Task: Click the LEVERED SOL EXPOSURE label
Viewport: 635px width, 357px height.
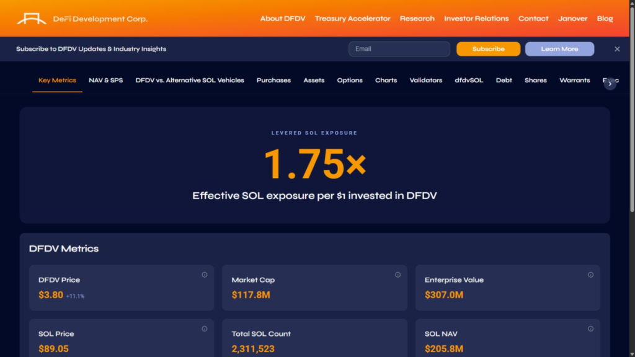Action: tap(314, 133)
